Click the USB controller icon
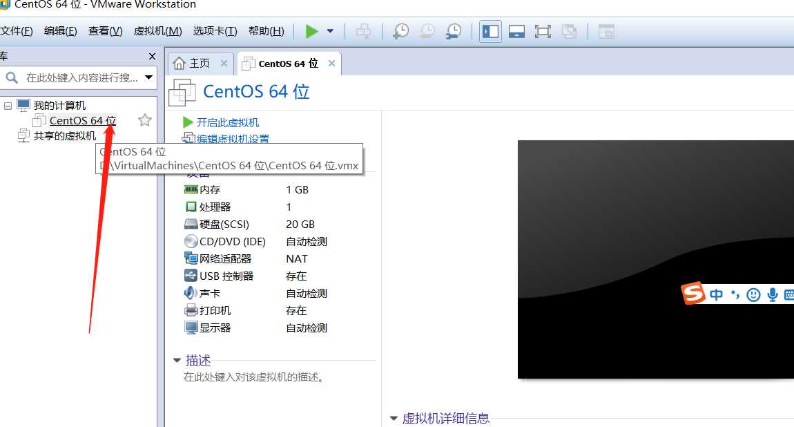 [191, 276]
